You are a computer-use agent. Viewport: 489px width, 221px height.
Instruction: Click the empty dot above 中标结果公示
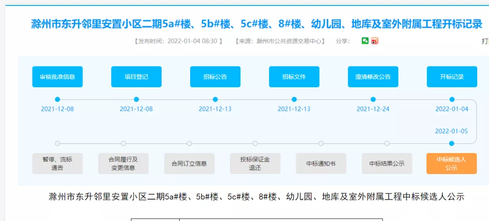point(387,144)
